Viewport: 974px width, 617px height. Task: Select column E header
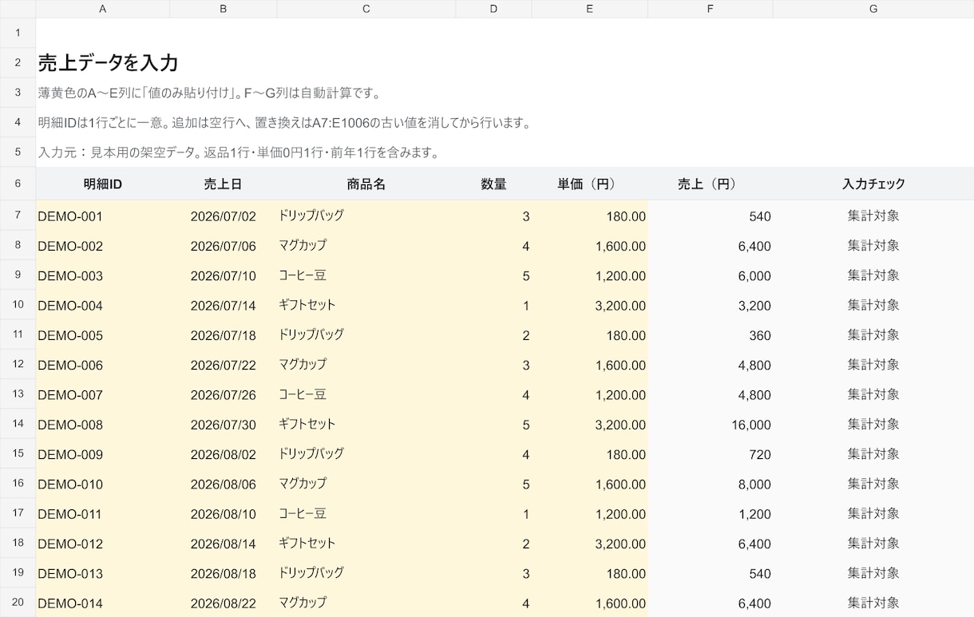589,9
